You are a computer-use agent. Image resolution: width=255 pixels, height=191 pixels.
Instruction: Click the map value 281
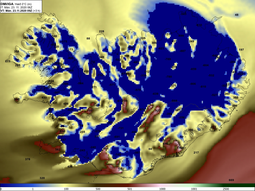click(178, 110)
